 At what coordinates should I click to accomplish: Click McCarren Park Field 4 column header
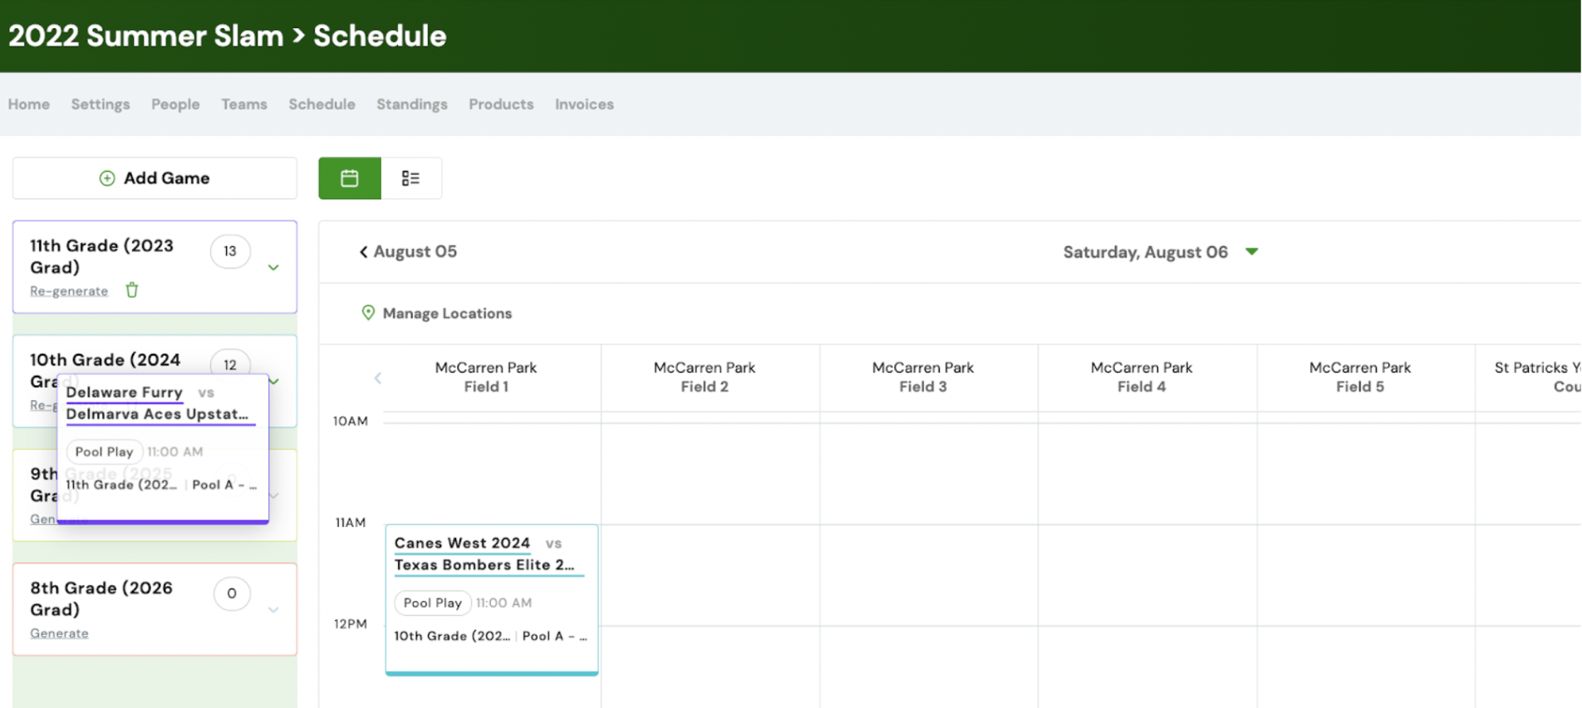pyautogui.click(x=1142, y=377)
